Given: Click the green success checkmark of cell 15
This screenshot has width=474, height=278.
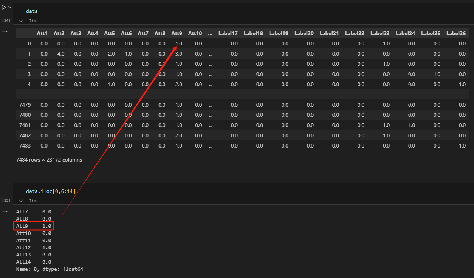Looking at the screenshot, I should 22,200.
